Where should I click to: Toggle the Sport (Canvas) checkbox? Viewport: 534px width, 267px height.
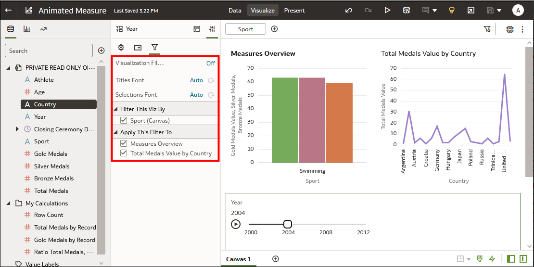click(124, 120)
